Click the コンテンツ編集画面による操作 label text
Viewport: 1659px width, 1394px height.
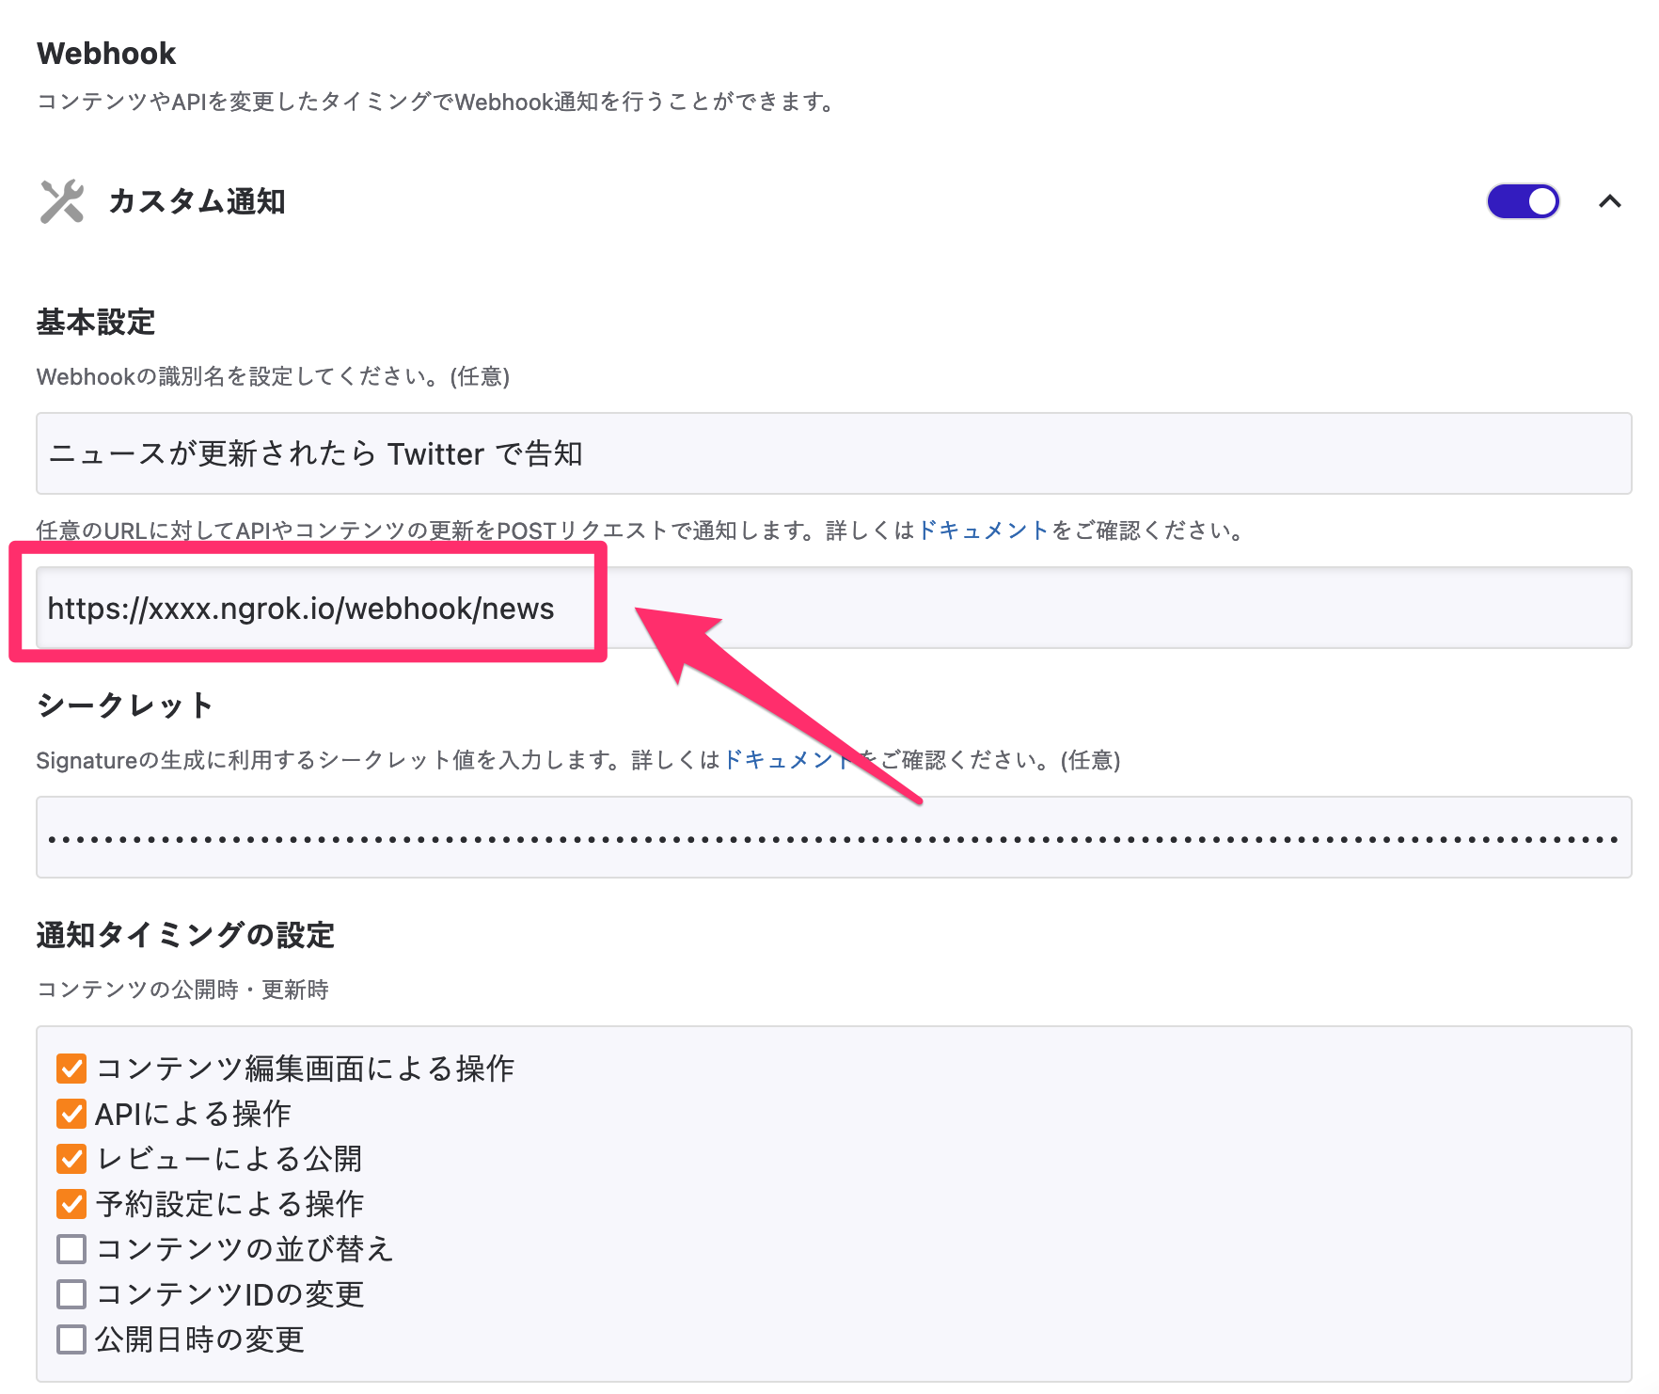tap(305, 1069)
